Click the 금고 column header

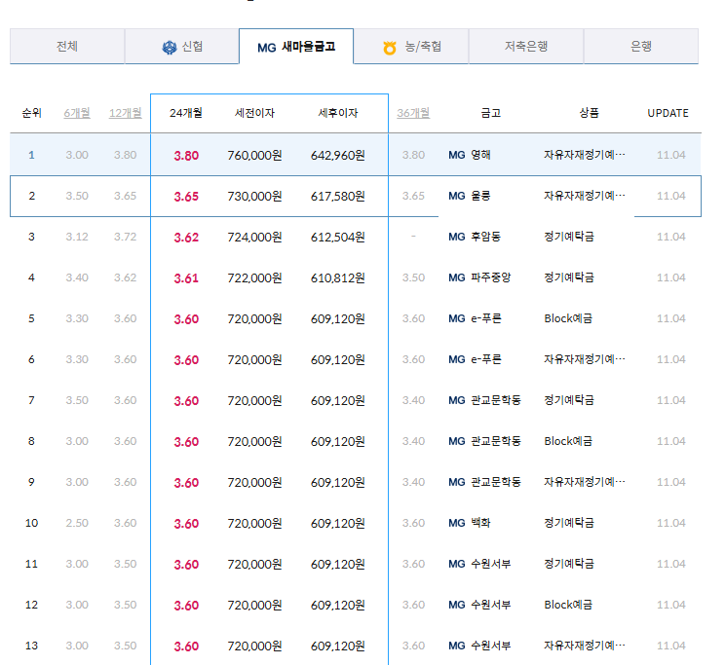point(490,113)
